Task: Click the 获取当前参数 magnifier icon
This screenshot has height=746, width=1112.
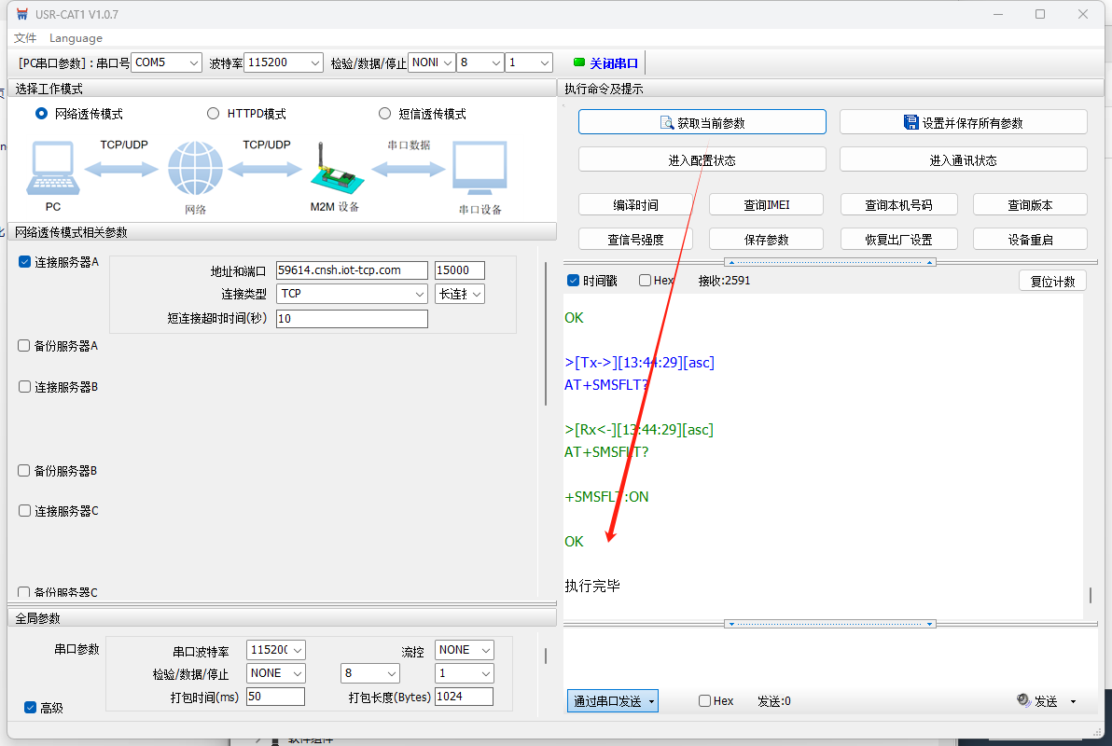Action: coord(667,123)
